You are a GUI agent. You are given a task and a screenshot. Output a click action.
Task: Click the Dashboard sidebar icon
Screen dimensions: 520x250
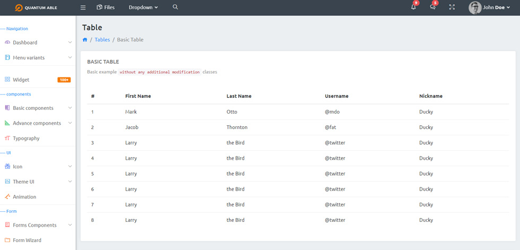click(x=7, y=42)
